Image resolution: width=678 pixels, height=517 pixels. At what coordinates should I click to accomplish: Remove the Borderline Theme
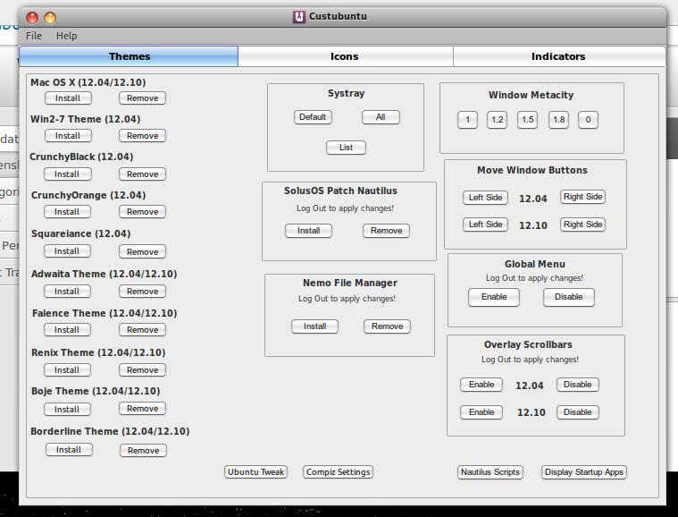(143, 450)
